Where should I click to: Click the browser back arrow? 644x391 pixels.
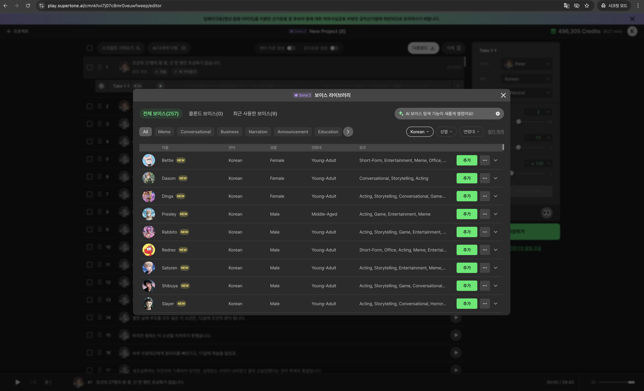click(5, 6)
